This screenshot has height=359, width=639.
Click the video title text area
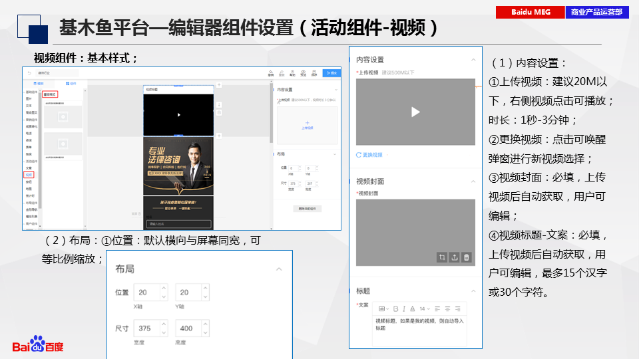[x=420, y=330]
